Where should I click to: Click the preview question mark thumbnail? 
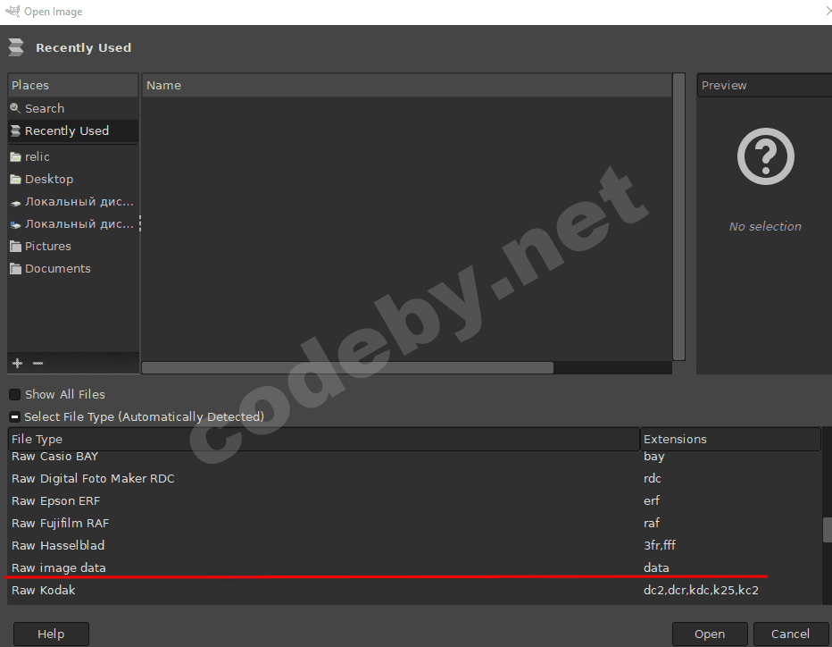tap(765, 156)
